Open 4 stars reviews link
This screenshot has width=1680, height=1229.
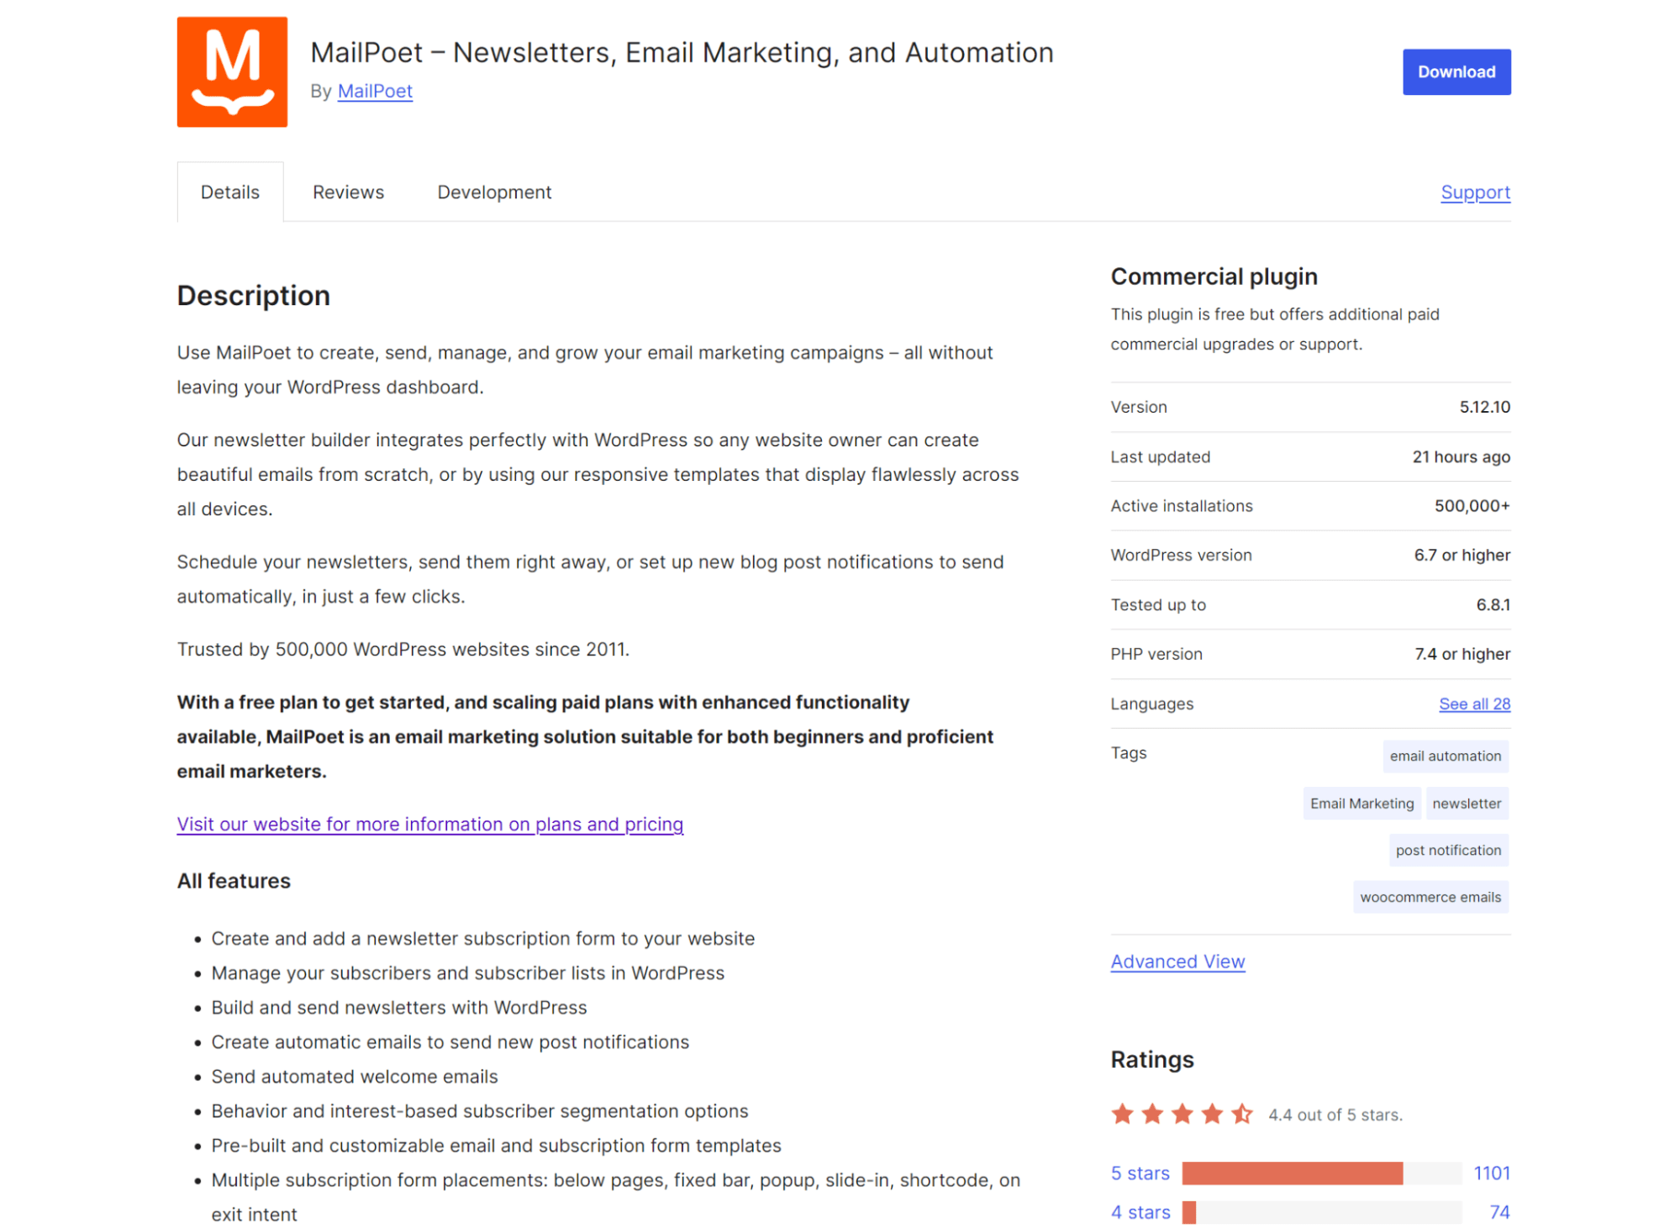click(x=1140, y=1212)
